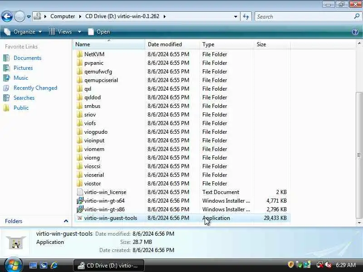The height and width of the screenshot is (272, 363).
Task: Click the muted volume tray icon
Action: (x=328, y=265)
